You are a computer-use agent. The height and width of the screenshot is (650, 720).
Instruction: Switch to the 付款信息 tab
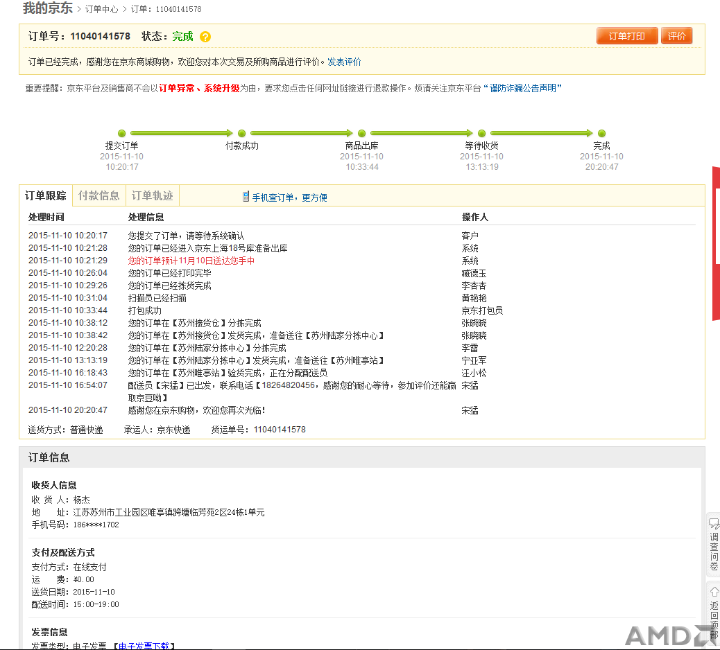point(98,196)
